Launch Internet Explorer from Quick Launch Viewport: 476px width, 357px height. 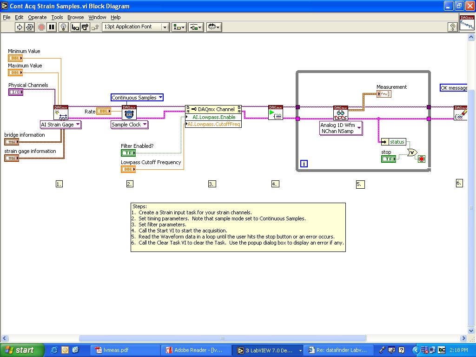54,350
